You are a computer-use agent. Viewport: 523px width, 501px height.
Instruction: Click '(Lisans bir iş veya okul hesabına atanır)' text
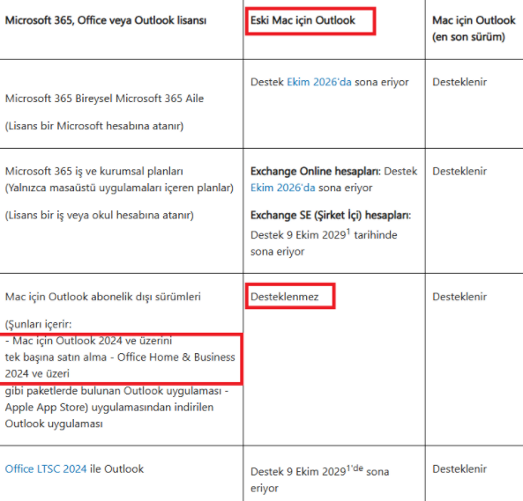coord(99,215)
